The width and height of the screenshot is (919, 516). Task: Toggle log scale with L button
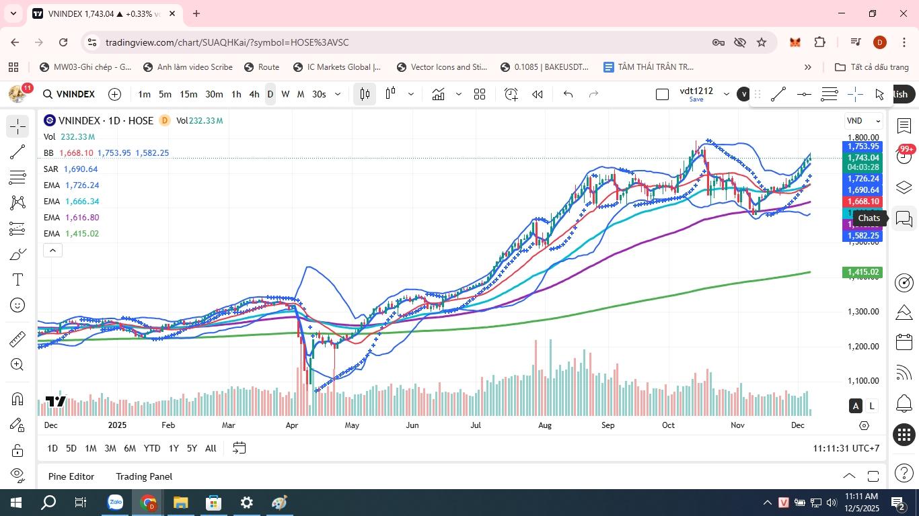(872, 406)
